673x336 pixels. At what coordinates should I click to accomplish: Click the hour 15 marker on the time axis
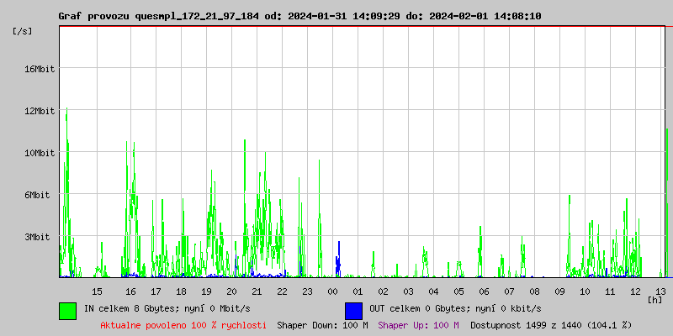[x=97, y=291]
